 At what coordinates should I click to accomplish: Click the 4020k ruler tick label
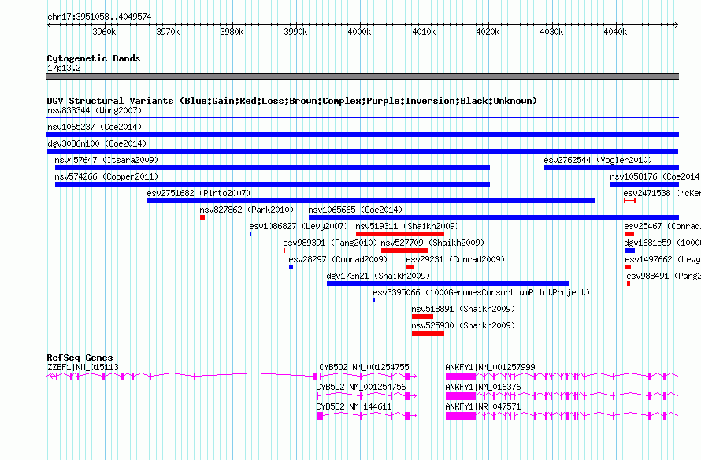488,32
